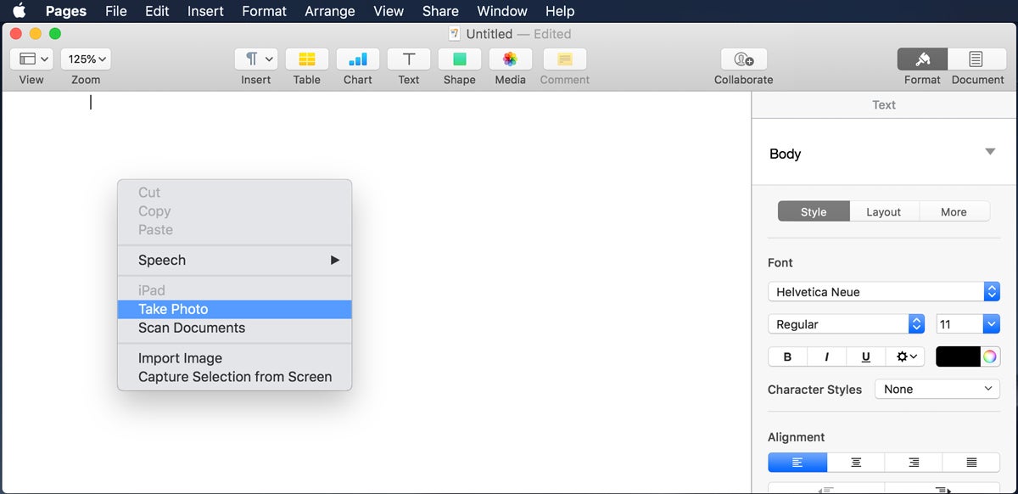
Task: Justify the text alignment
Action: click(x=971, y=462)
